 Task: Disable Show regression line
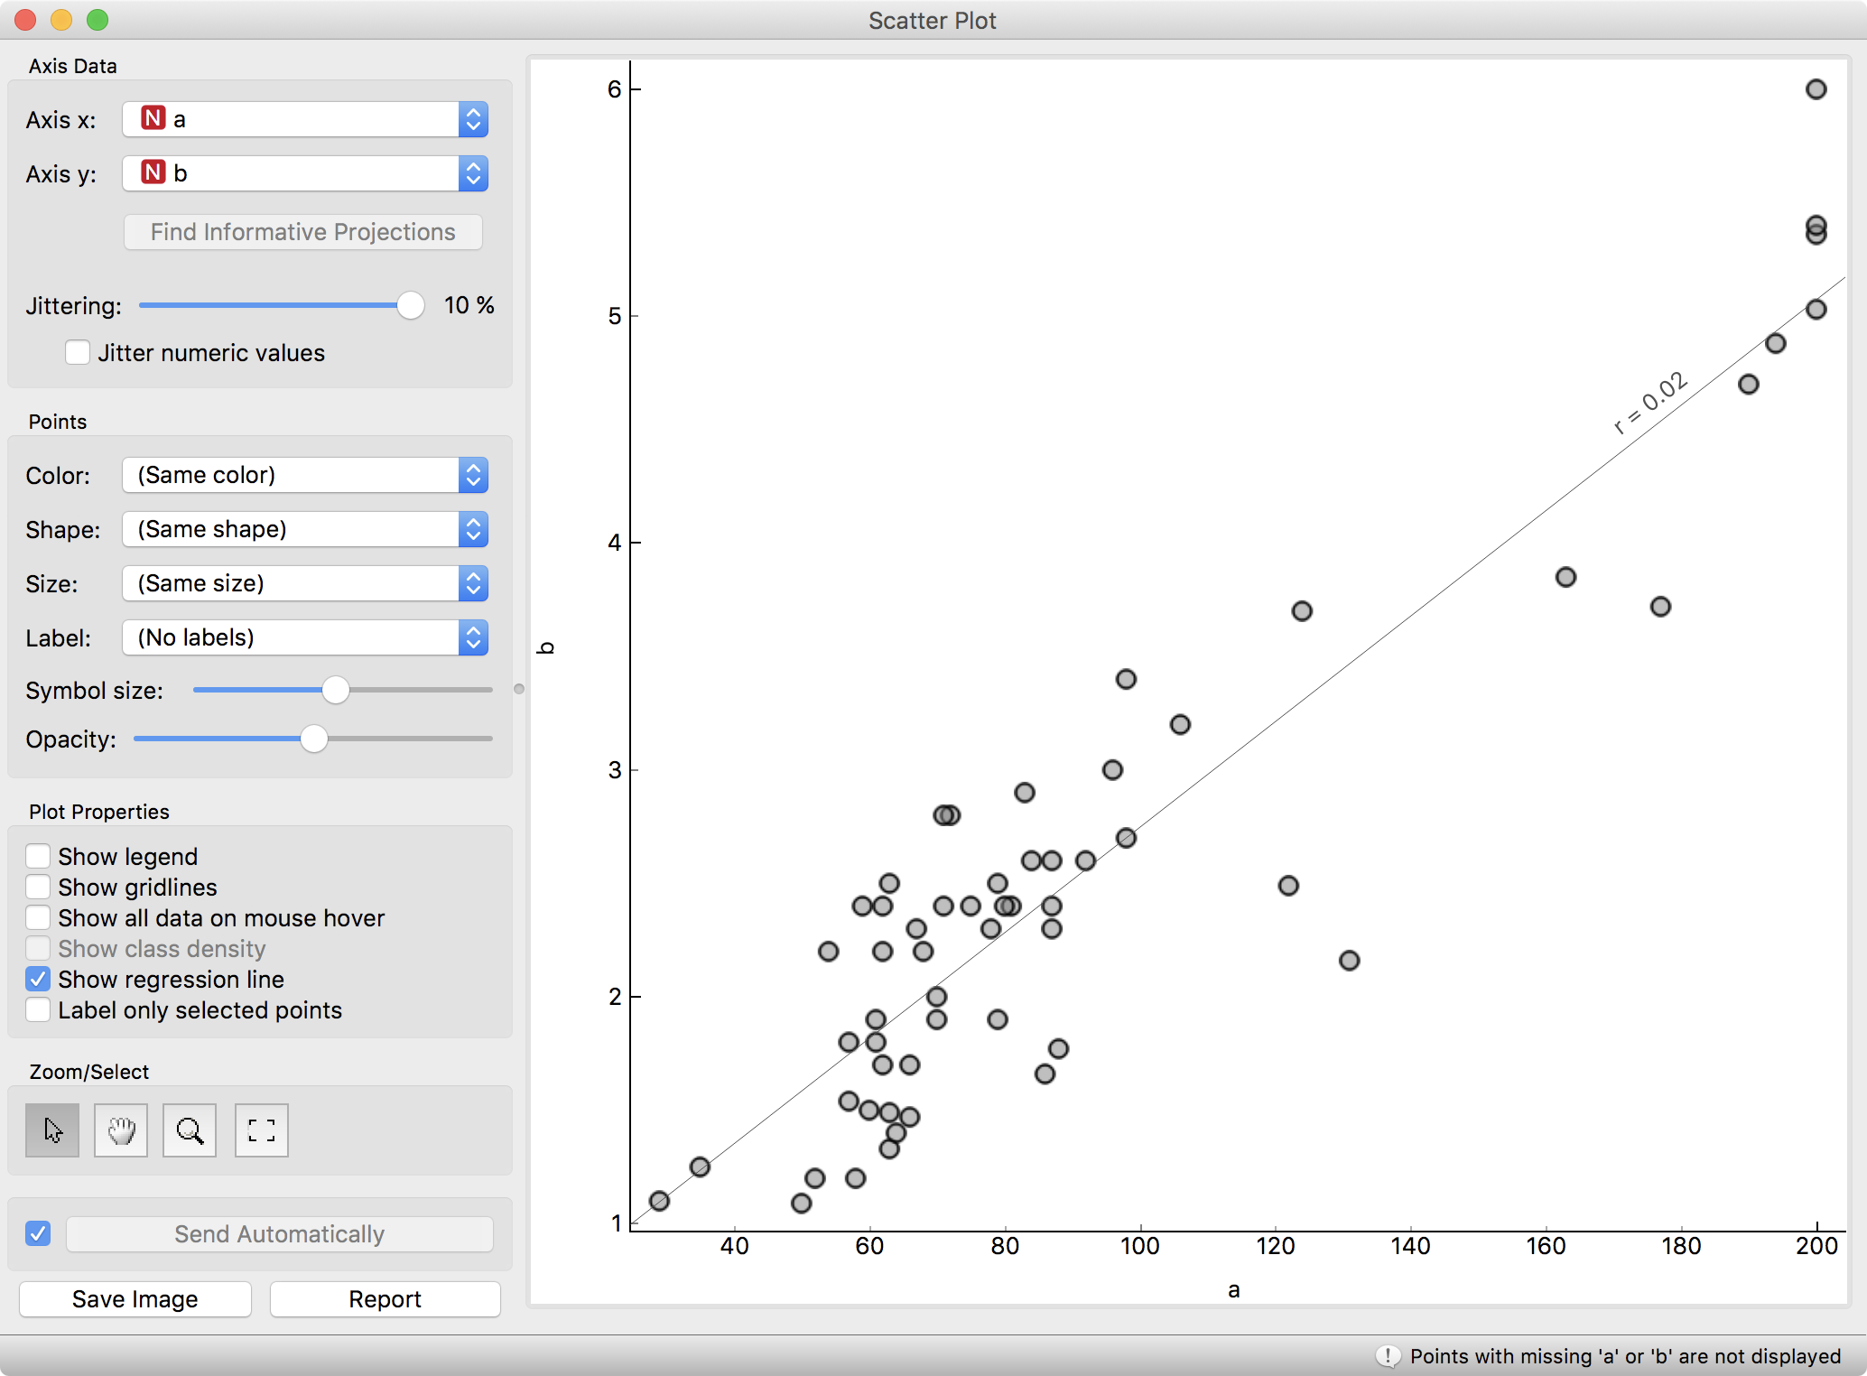(38, 979)
